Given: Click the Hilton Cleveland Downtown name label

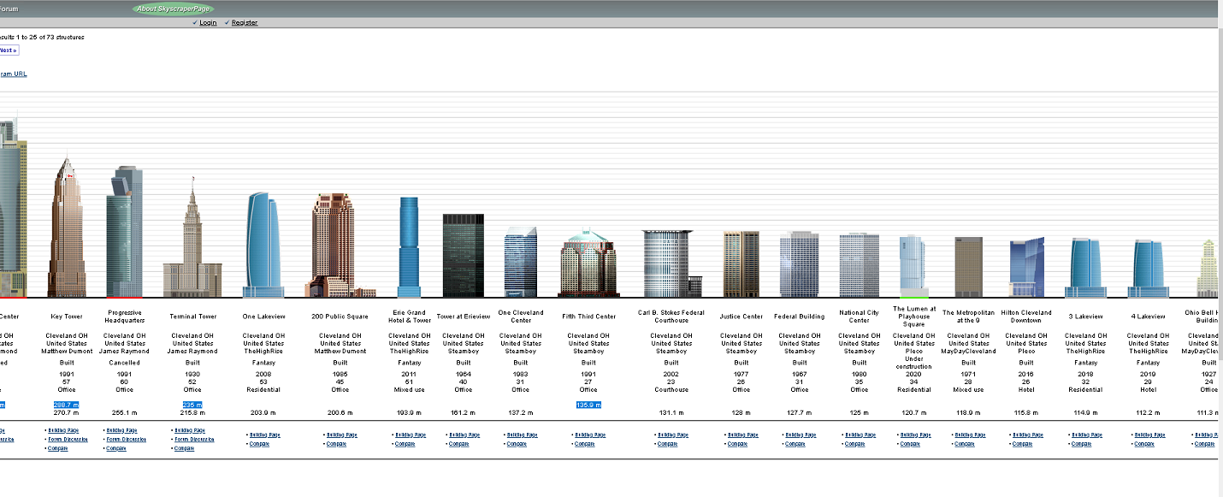Looking at the screenshot, I should [1026, 317].
